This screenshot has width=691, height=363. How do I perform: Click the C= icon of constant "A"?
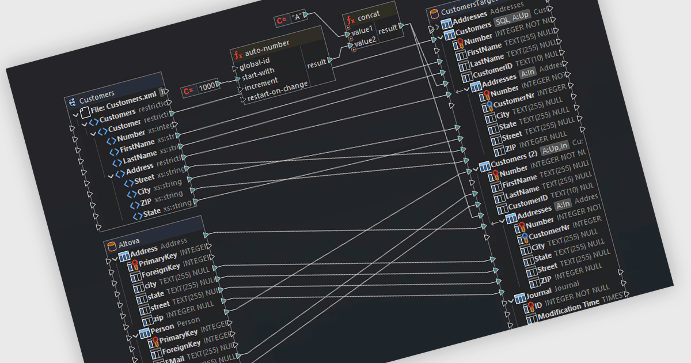(x=282, y=20)
